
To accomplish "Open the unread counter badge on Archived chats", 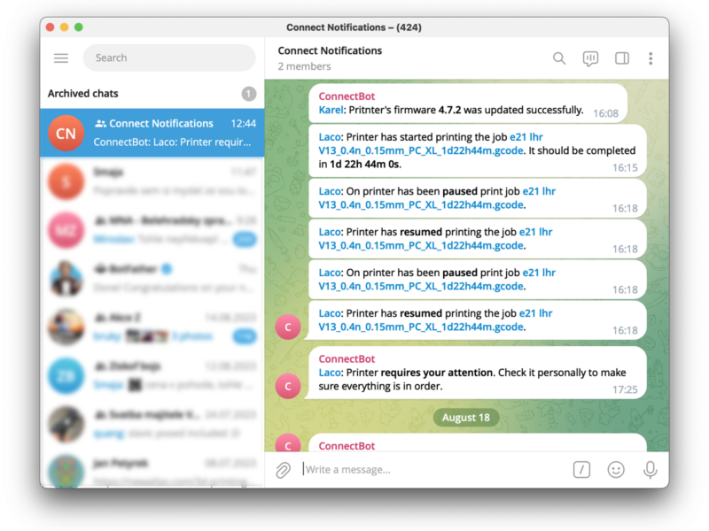I will point(248,93).
